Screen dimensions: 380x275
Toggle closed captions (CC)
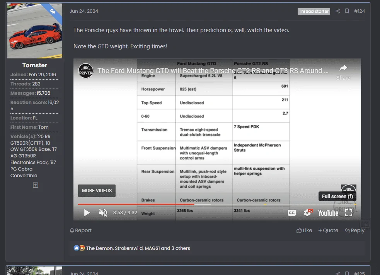(292, 213)
